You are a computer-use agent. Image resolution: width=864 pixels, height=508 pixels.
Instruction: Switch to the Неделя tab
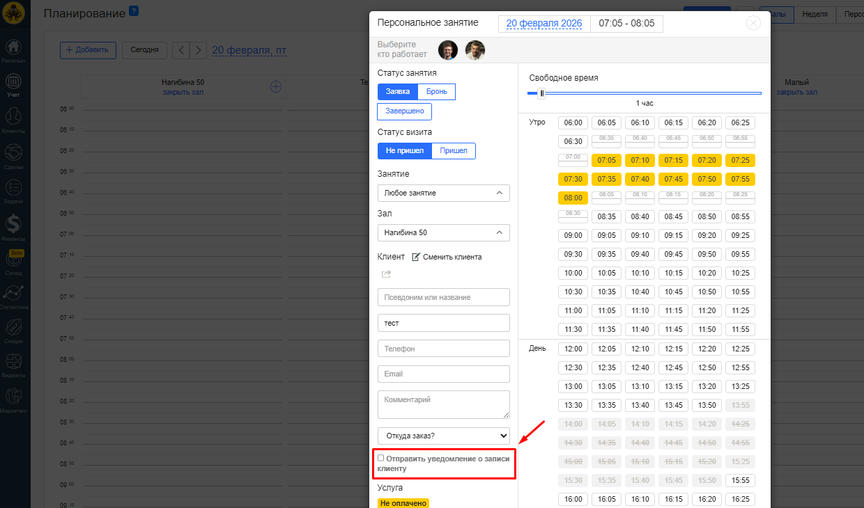[x=815, y=14]
